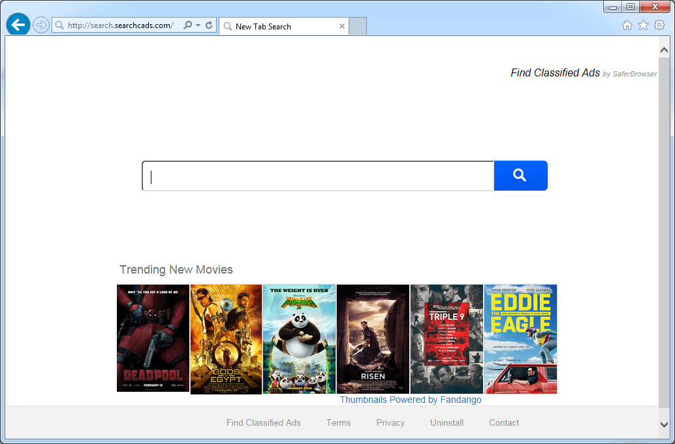
Task: Open a new blank tab button
Action: (358, 26)
